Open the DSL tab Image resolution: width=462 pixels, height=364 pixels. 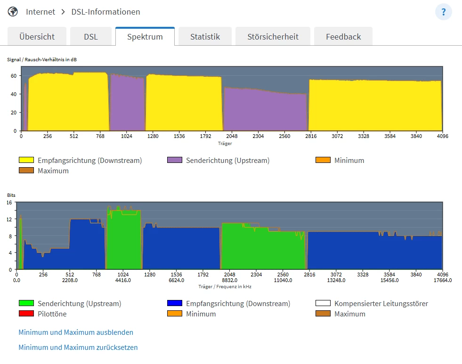[91, 37]
